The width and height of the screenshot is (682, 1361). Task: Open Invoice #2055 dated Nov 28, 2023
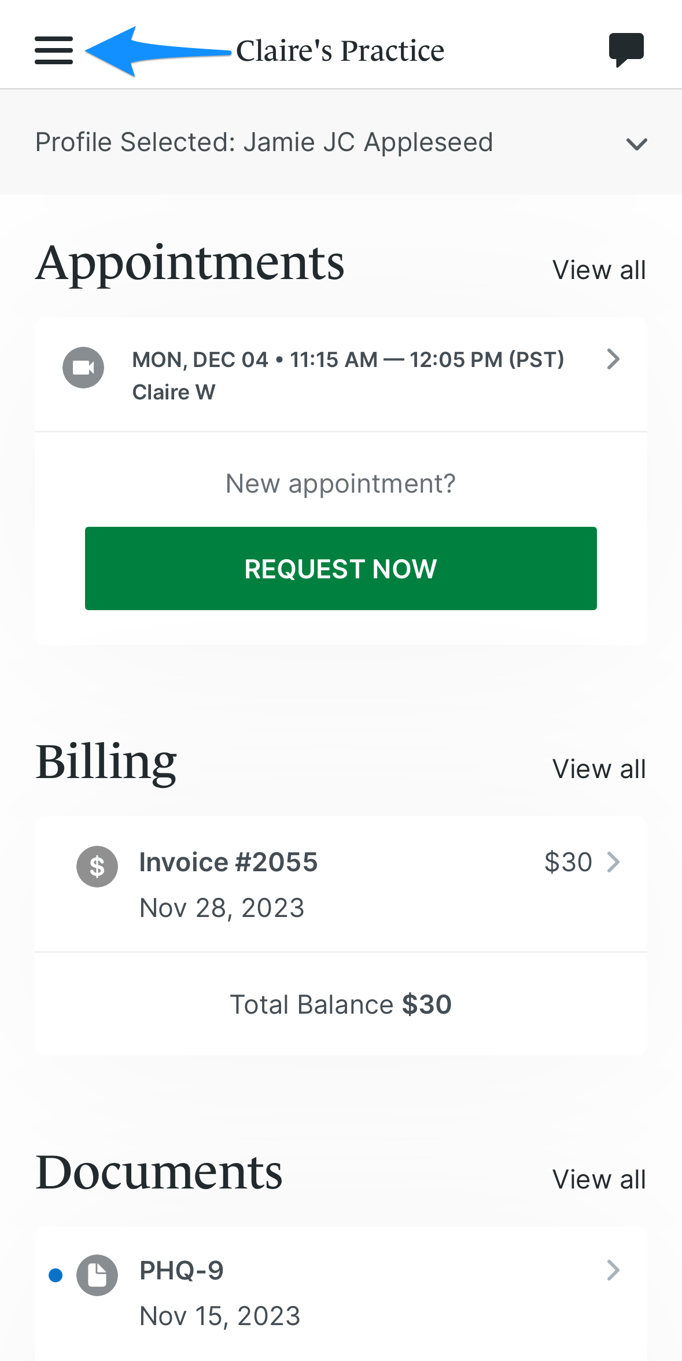coord(341,884)
